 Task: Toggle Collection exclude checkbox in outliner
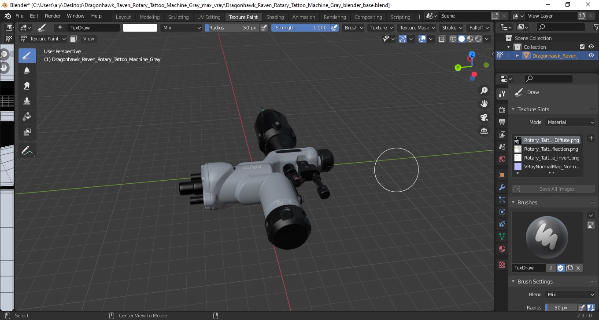point(582,47)
